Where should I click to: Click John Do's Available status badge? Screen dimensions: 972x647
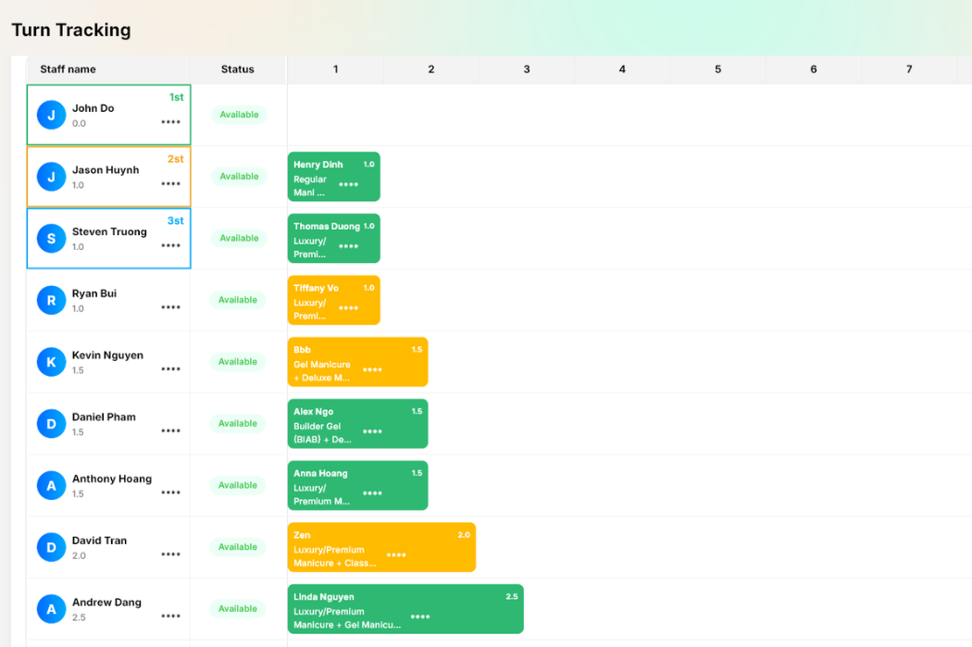pos(239,115)
